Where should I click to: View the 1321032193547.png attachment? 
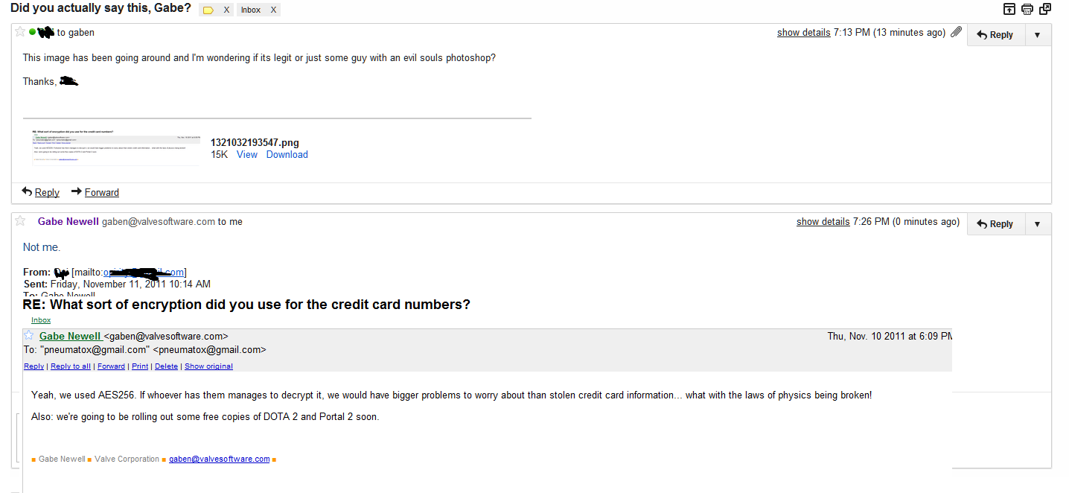coord(246,155)
